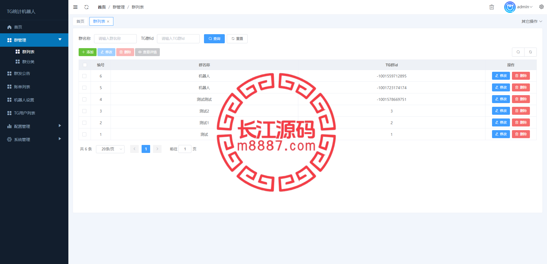Click 群管理 in the breadcrumb
Viewport: 547px width, 264px height.
(119, 7)
